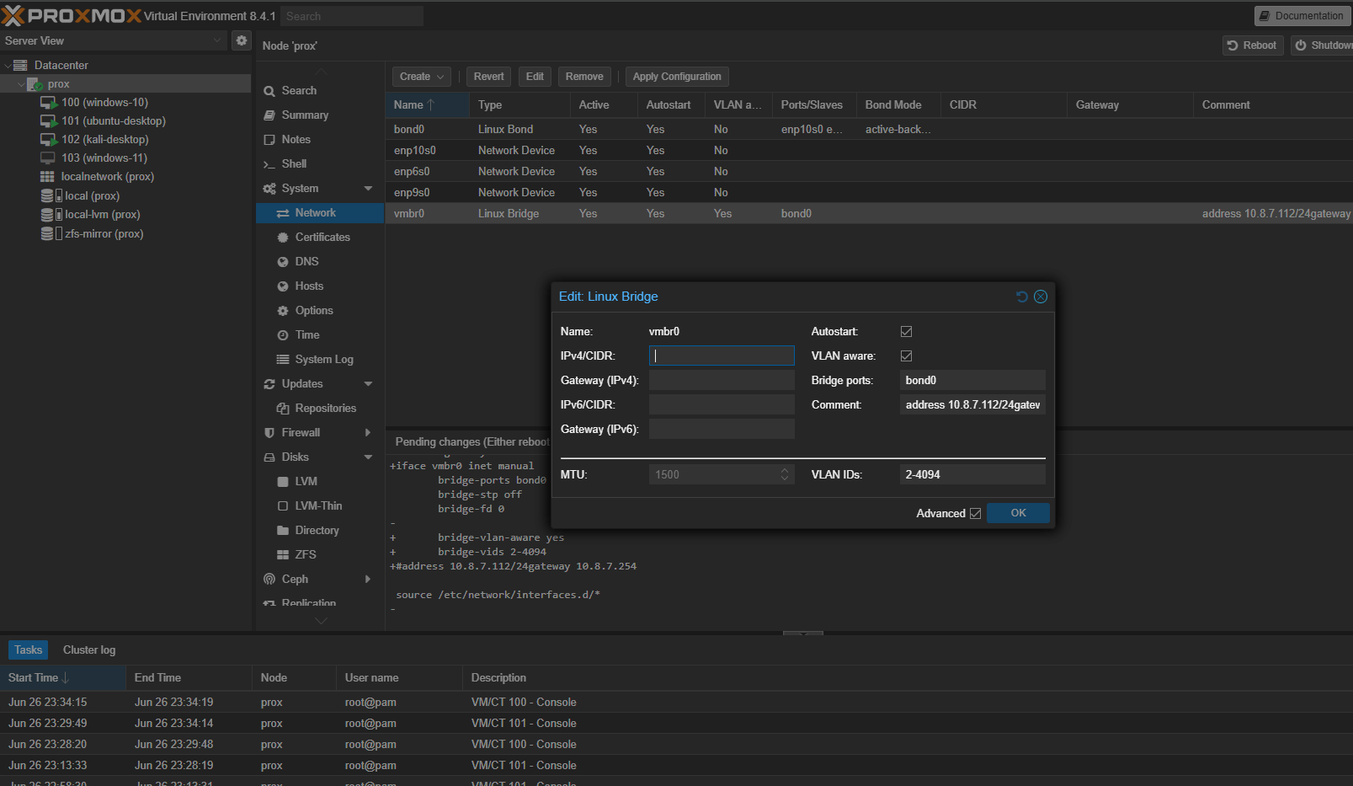Open the ZFS storage section
Screen dimensions: 1353x786
point(305,554)
